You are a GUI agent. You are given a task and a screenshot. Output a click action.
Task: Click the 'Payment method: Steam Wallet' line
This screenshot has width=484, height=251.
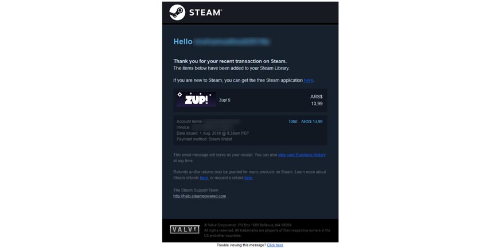[x=204, y=139]
